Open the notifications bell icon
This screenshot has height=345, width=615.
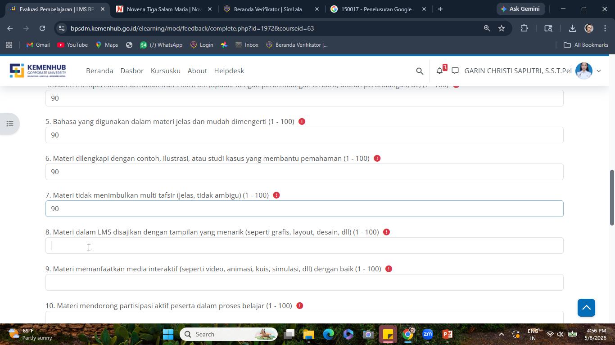point(440,71)
